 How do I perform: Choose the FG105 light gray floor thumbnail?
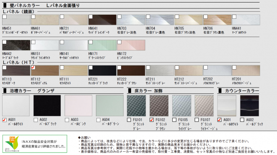182,106
